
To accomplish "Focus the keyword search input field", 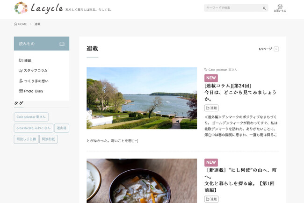I will click(232, 8).
